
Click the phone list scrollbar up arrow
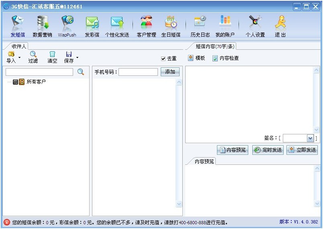179,82
